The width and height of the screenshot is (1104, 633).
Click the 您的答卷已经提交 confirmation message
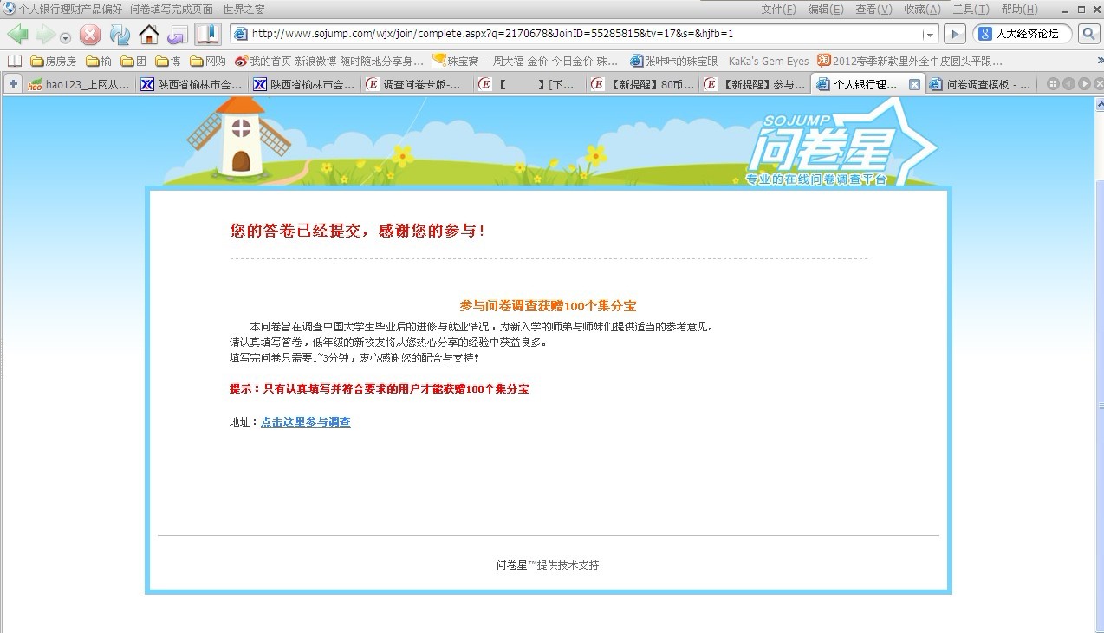[357, 231]
